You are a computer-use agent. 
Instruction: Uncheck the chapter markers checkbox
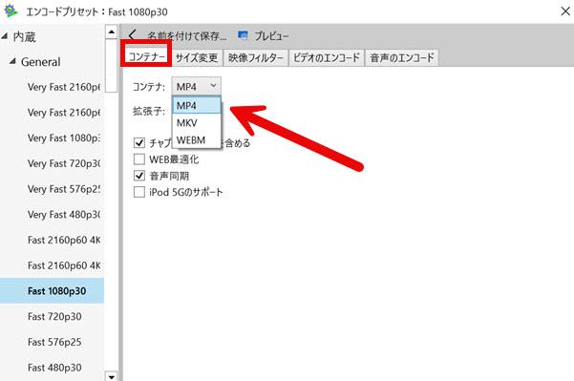point(139,142)
